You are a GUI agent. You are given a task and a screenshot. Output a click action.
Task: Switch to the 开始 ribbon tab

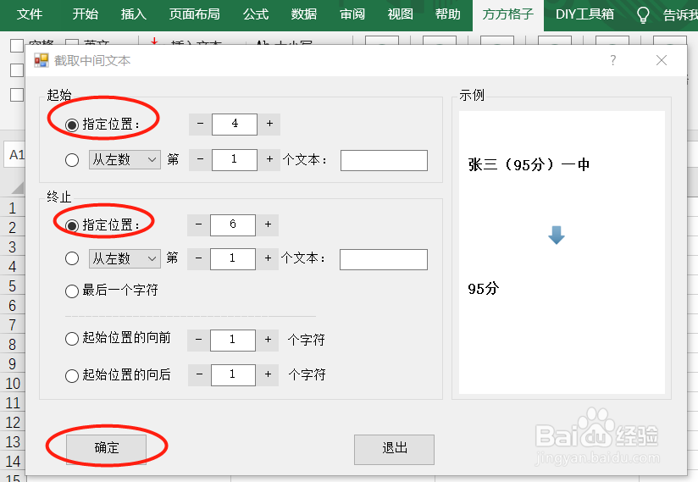coord(86,14)
